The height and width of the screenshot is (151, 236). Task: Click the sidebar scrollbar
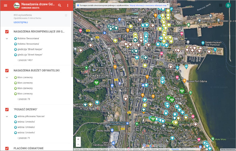coord(72,44)
